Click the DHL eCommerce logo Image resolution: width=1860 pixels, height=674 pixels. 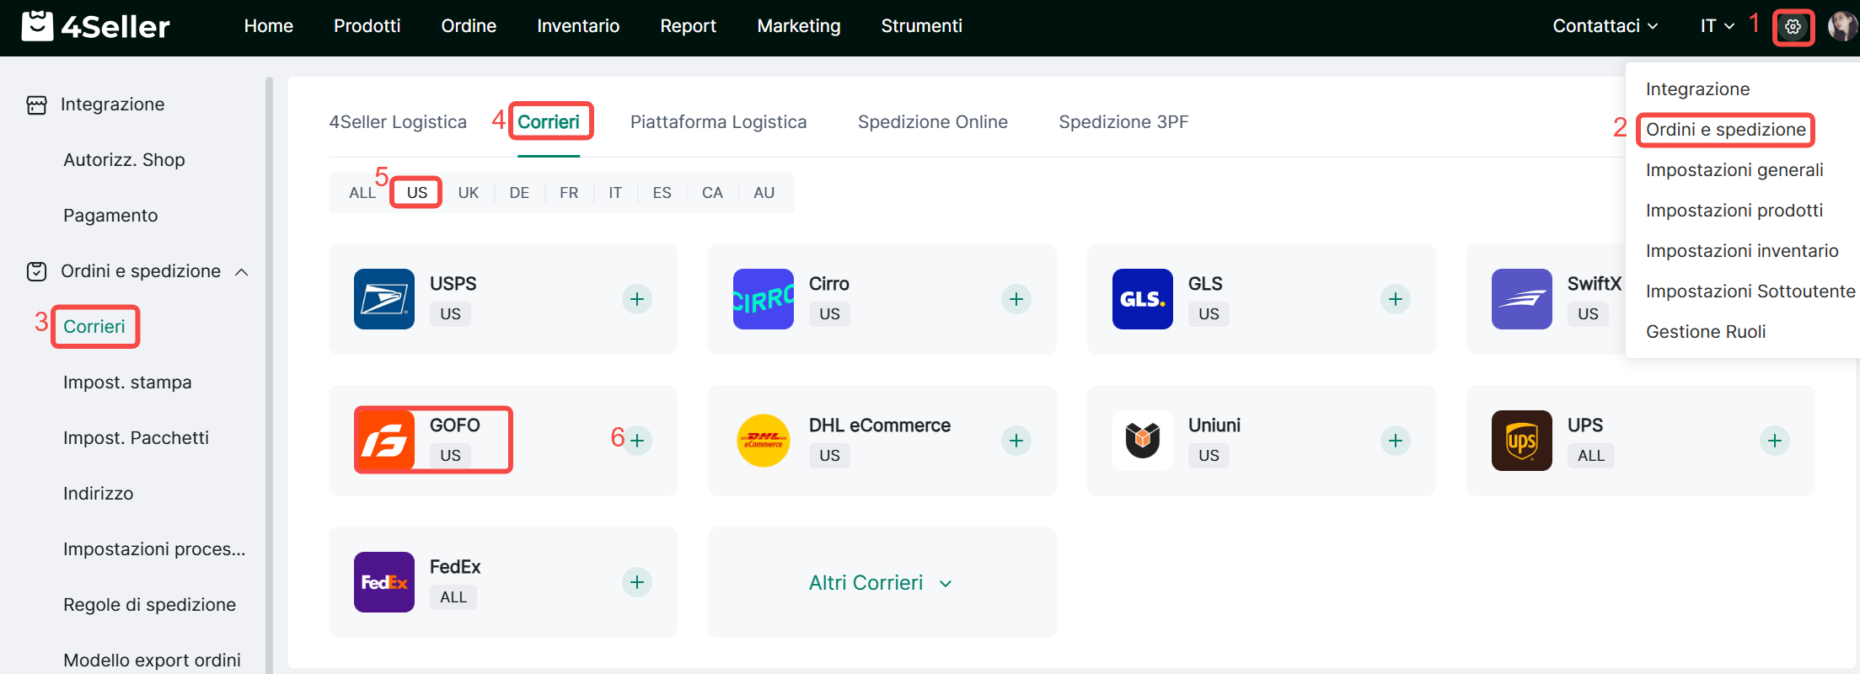(764, 441)
